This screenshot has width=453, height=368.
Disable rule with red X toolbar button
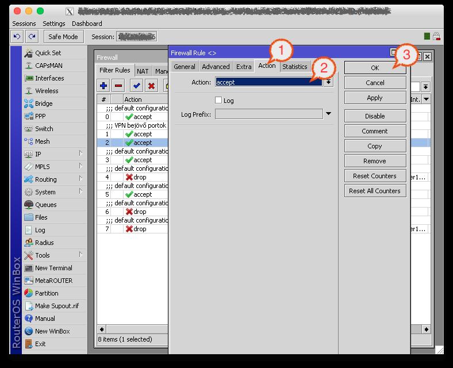point(151,86)
